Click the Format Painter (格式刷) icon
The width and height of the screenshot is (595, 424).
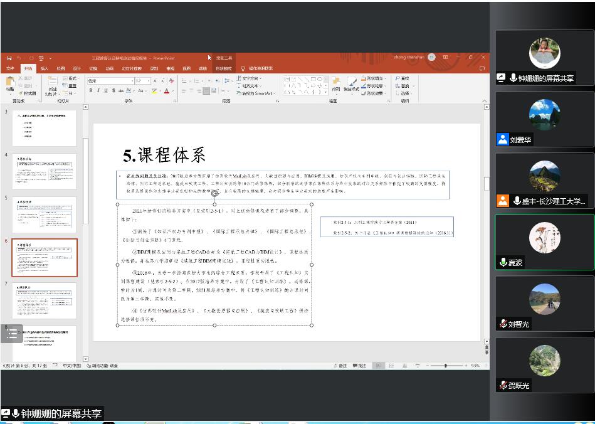(x=27, y=93)
